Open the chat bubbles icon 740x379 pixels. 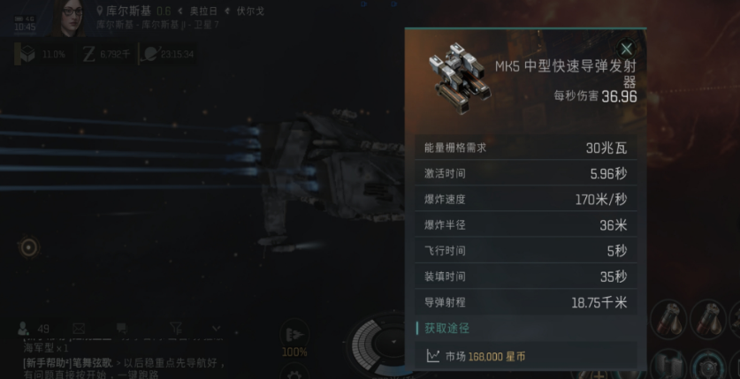(x=122, y=328)
